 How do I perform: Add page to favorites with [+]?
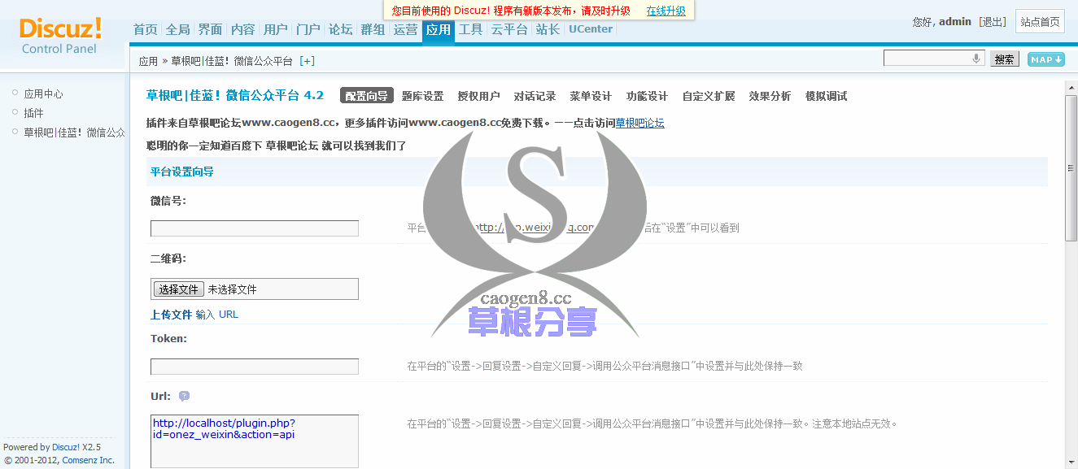[x=307, y=61]
